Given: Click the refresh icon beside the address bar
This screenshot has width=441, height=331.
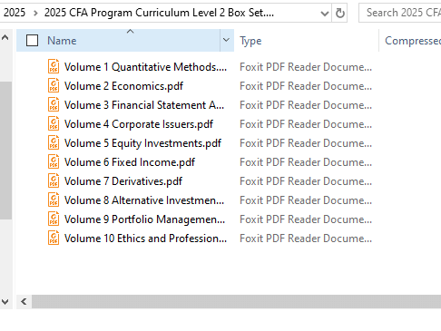Looking at the screenshot, I should click(x=340, y=13).
